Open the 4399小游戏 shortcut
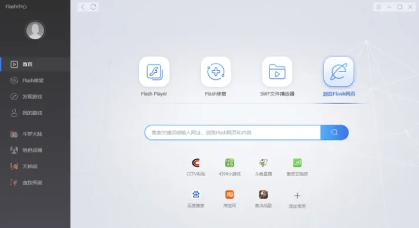The width and height of the screenshot is (419, 228). [x=230, y=167]
